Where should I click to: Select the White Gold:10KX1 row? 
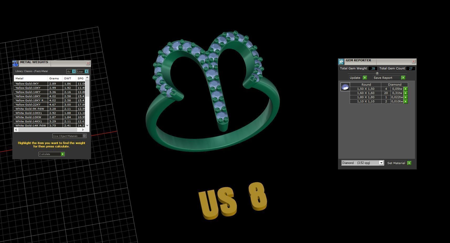[50, 113]
